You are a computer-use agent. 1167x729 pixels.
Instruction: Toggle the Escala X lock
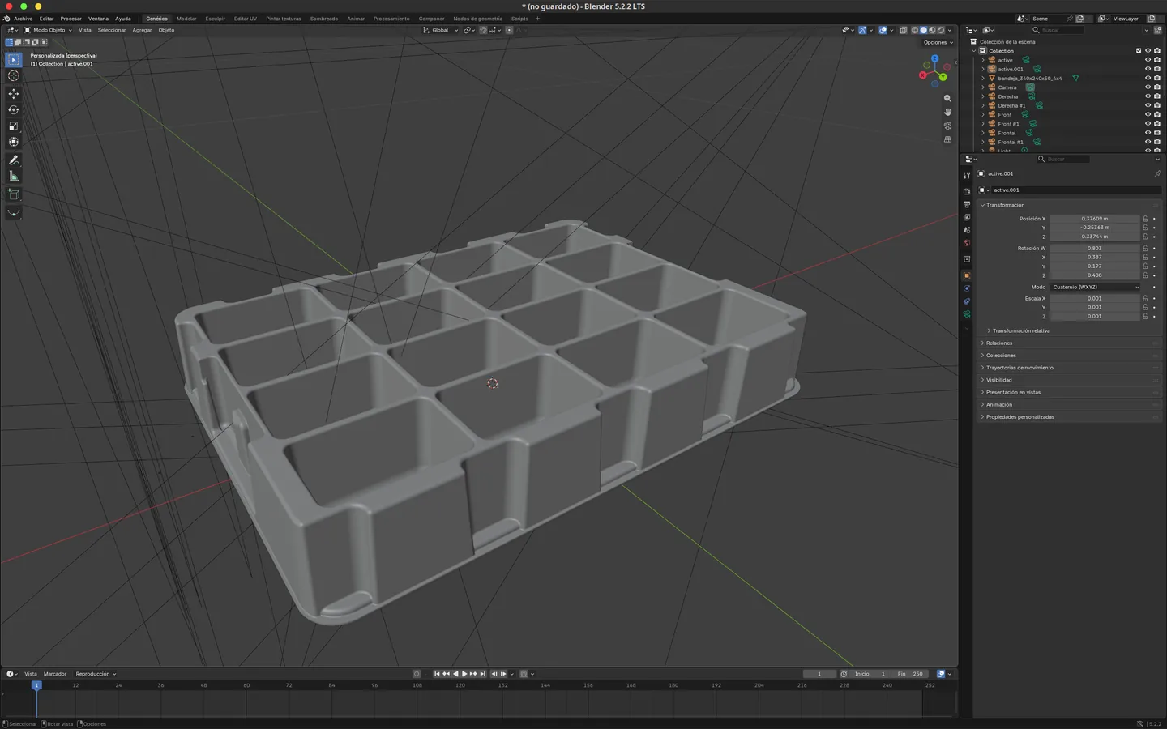pyautogui.click(x=1145, y=298)
